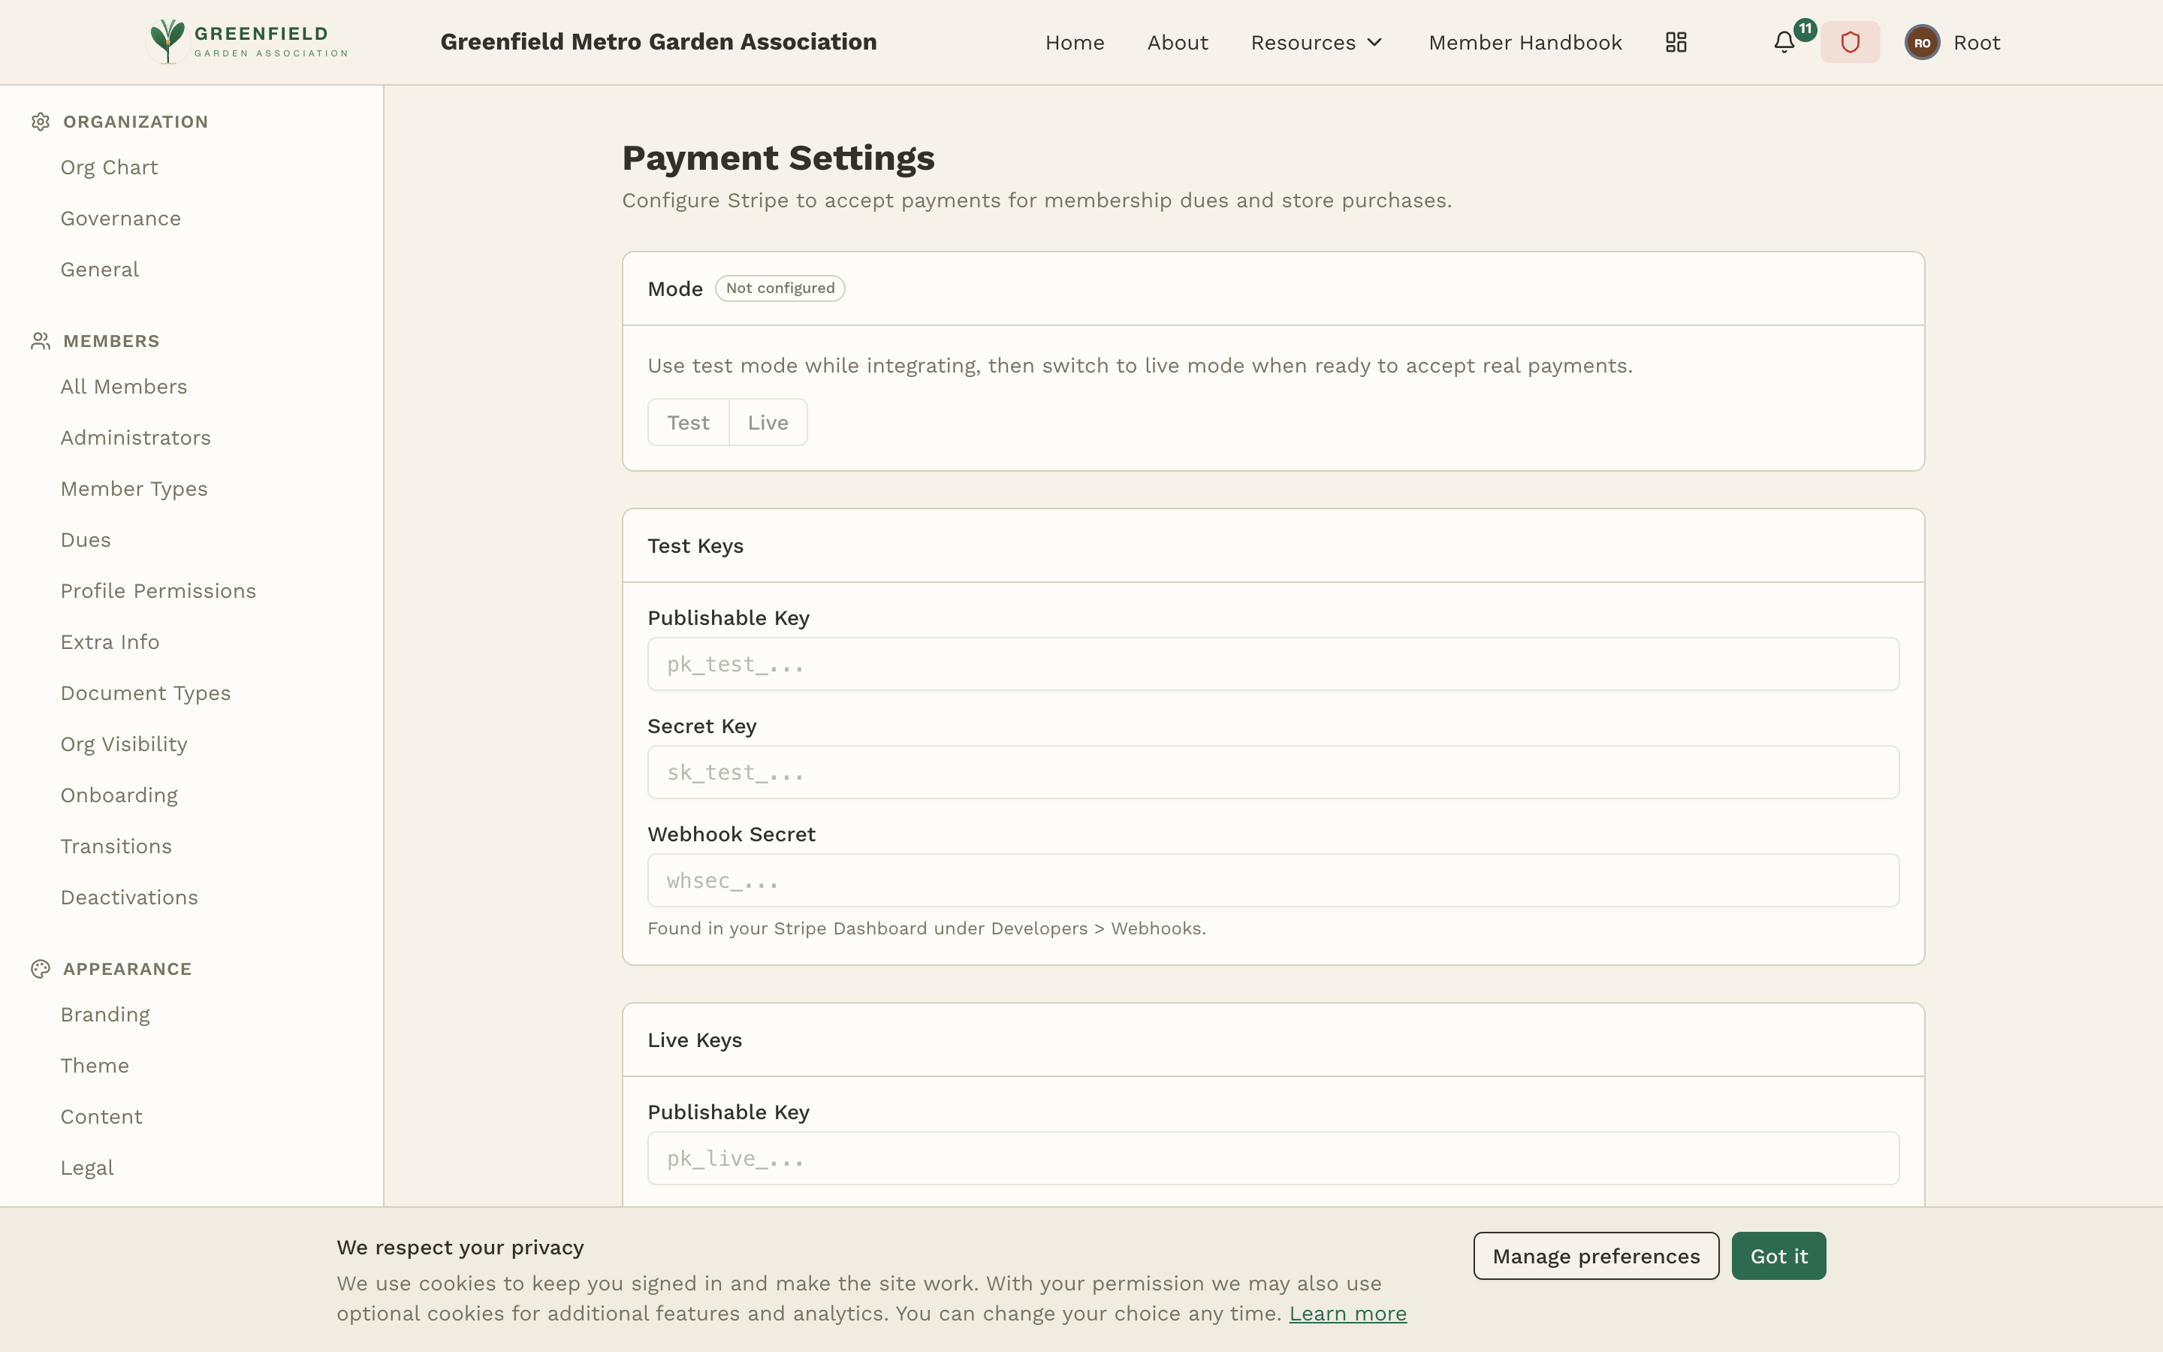Open Profile Permissions

pos(158,590)
